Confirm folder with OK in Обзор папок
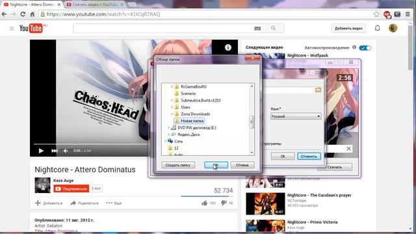Screen dimensions: 416x234 click(216, 165)
